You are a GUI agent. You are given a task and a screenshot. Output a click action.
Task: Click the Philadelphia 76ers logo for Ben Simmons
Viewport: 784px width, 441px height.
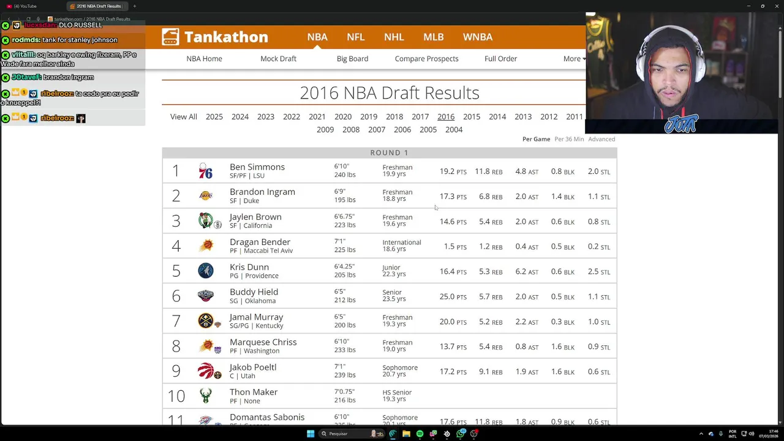[205, 171]
